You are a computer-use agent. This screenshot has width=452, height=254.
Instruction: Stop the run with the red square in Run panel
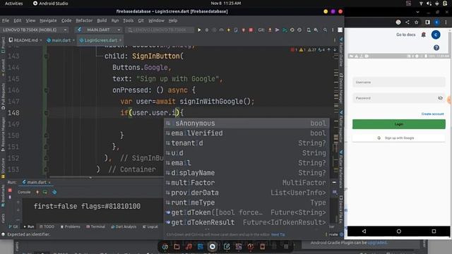(10, 190)
